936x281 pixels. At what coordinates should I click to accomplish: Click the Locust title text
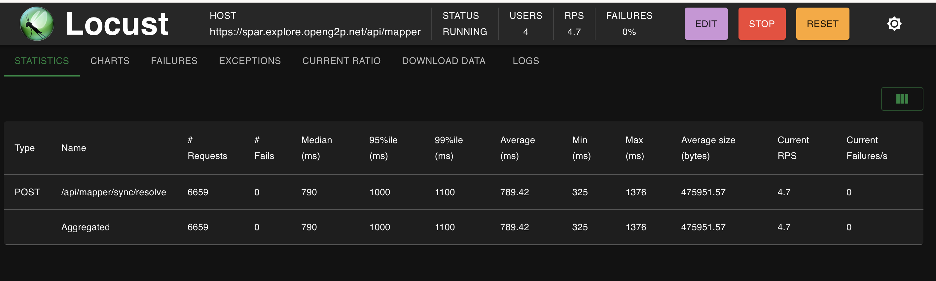click(117, 24)
